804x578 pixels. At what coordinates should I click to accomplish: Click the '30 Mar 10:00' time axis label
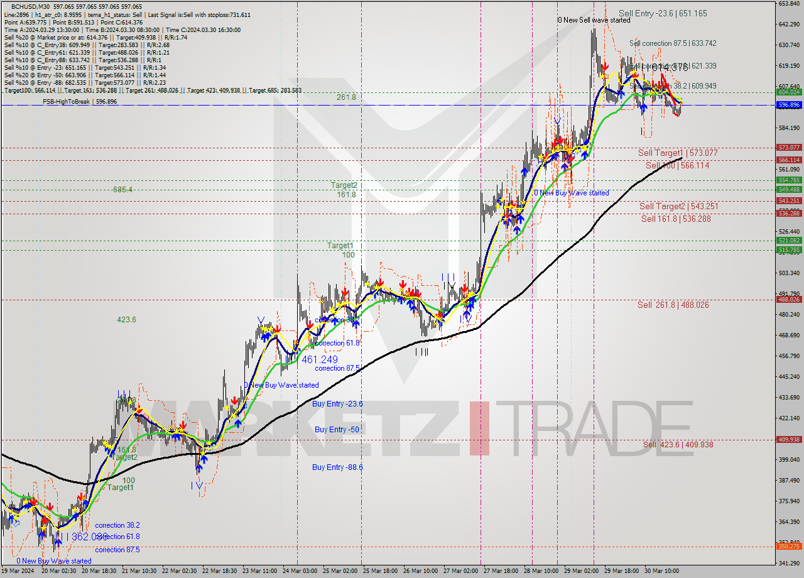(661, 571)
